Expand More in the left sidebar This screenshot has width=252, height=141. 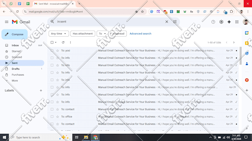point(14,81)
